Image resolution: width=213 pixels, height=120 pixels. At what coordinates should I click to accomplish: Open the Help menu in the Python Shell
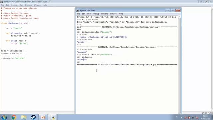pyautogui.click(x=121, y=14)
